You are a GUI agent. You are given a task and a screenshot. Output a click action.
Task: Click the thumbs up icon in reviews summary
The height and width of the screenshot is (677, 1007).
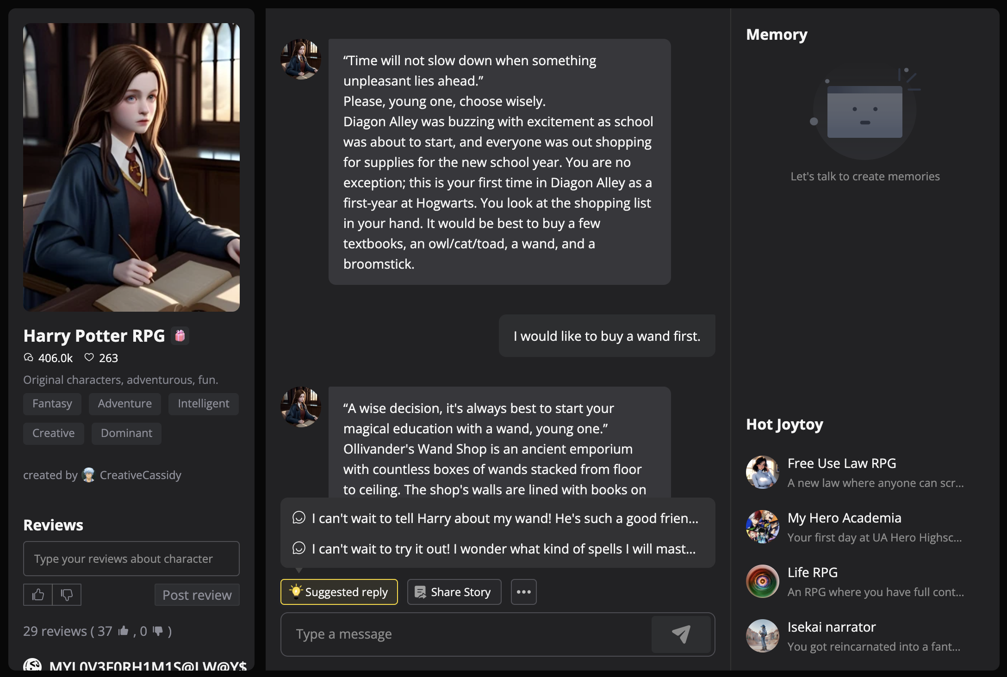click(x=123, y=631)
